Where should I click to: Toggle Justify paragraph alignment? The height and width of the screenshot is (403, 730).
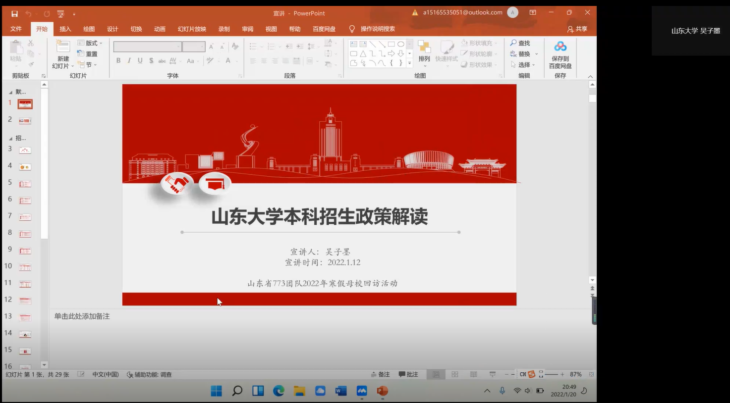pyautogui.click(x=285, y=61)
